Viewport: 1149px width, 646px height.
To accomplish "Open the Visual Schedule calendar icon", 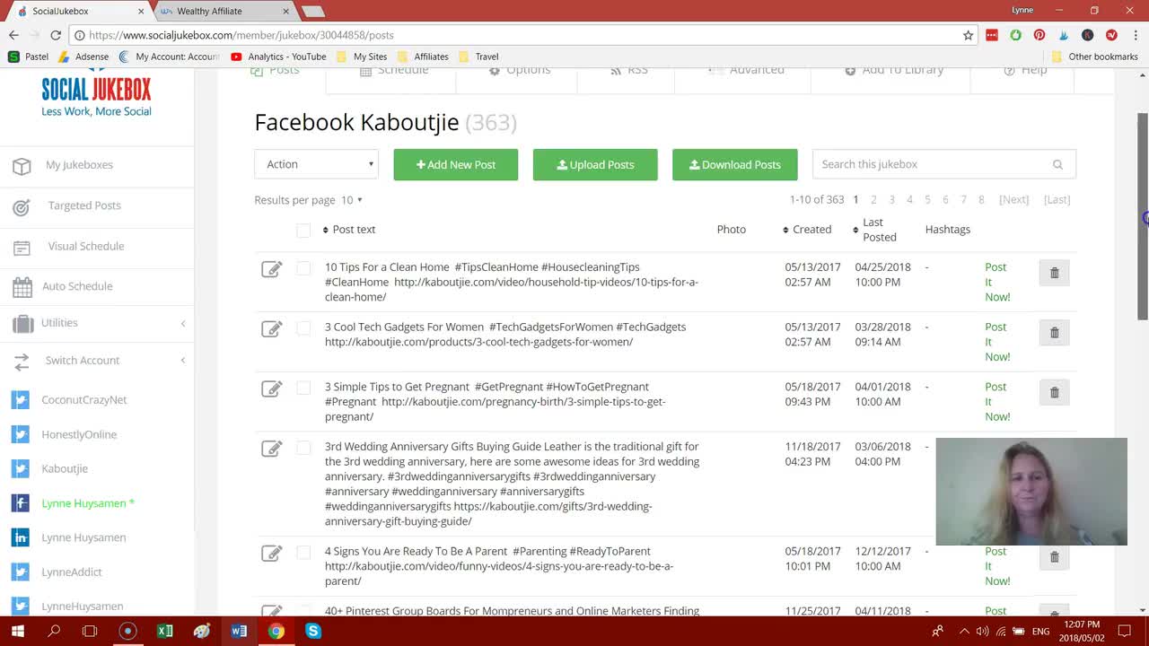I will click(22, 247).
